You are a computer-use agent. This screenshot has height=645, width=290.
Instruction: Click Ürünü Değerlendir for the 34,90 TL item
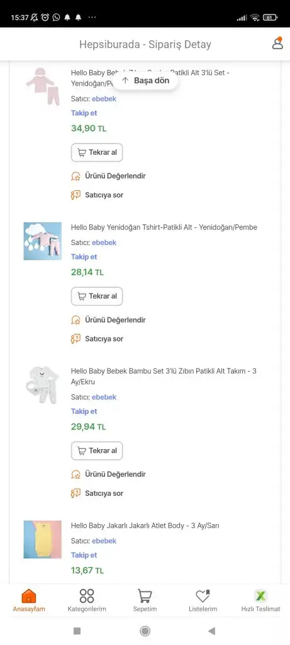pyautogui.click(x=108, y=176)
